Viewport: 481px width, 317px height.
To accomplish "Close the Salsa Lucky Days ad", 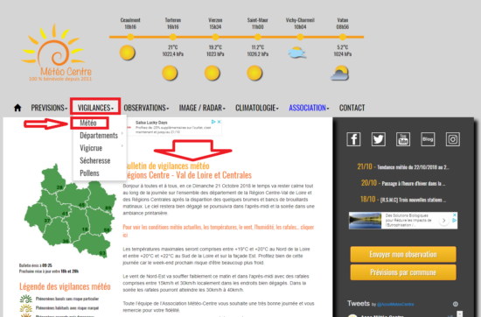I will click(219, 122).
